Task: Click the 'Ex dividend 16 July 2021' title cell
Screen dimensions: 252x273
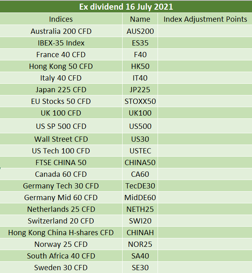Action: [126, 7]
